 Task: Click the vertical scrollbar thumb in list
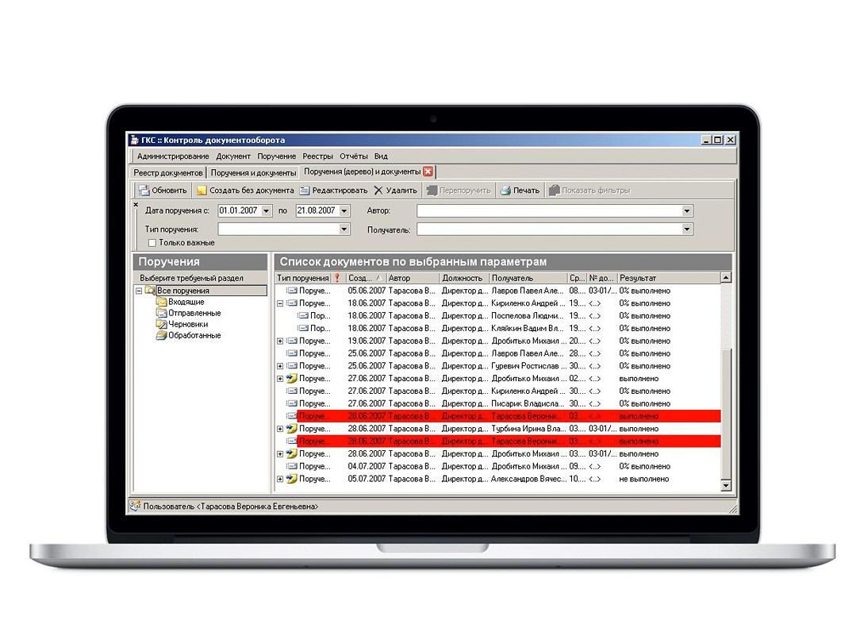click(x=726, y=414)
